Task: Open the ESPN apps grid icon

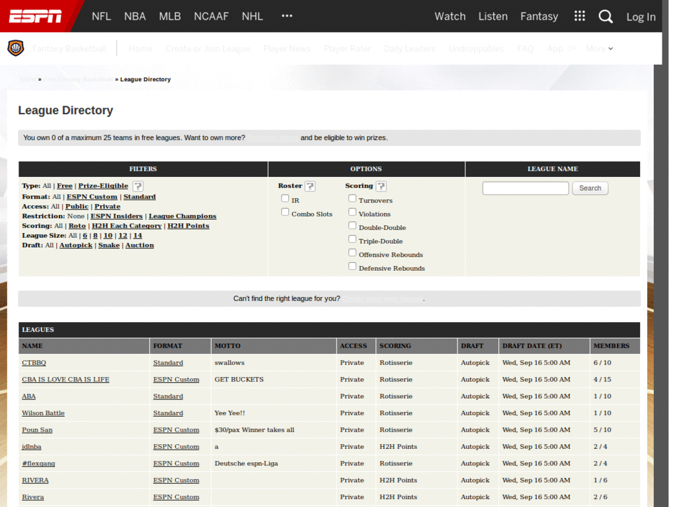Action: 579,16
